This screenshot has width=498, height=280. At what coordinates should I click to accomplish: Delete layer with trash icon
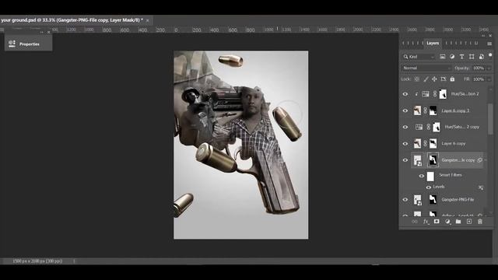click(x=480, y=222)
